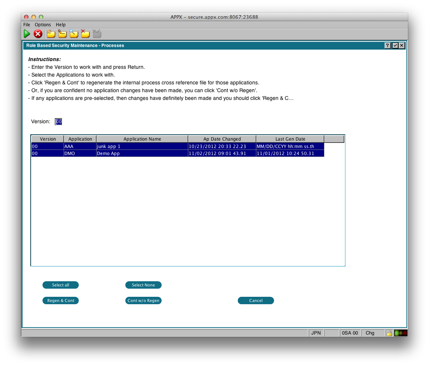Click the green Run arrow in toolbar

click(27, 34)
